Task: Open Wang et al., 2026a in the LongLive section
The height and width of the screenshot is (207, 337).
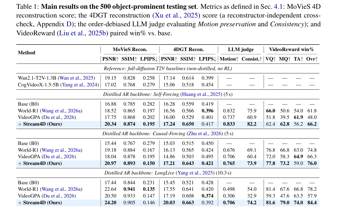Action: click(62, 189)
